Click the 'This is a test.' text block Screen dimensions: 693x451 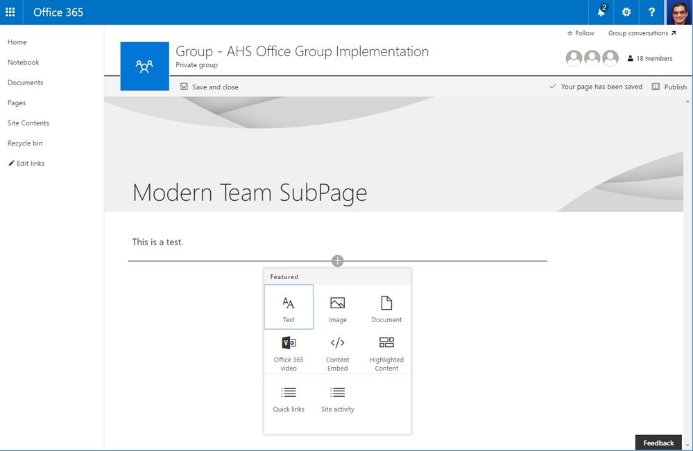coord(157,242)
